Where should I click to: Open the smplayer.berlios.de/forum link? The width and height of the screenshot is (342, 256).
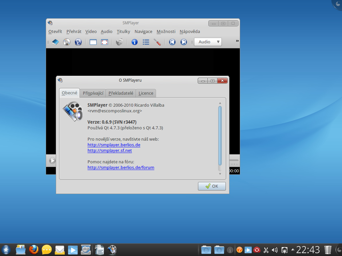(121, 167)
